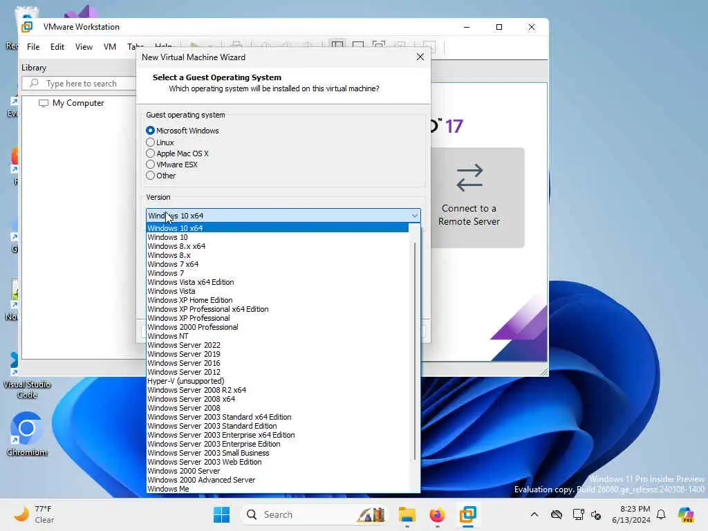708x531 pixels.
Task: Open File Explorer from the taskbar
Action: (407, 514)
